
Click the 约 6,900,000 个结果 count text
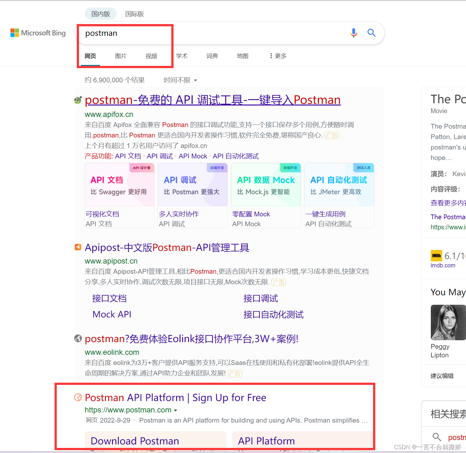click(115, 80)
